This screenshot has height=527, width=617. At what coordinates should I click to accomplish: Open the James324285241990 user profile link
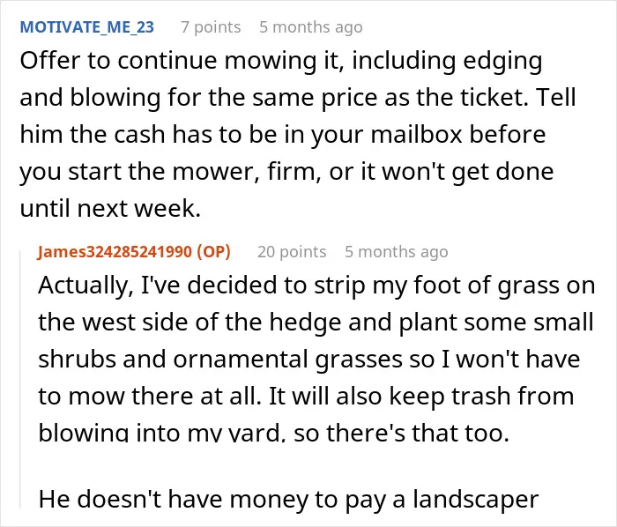115,252
